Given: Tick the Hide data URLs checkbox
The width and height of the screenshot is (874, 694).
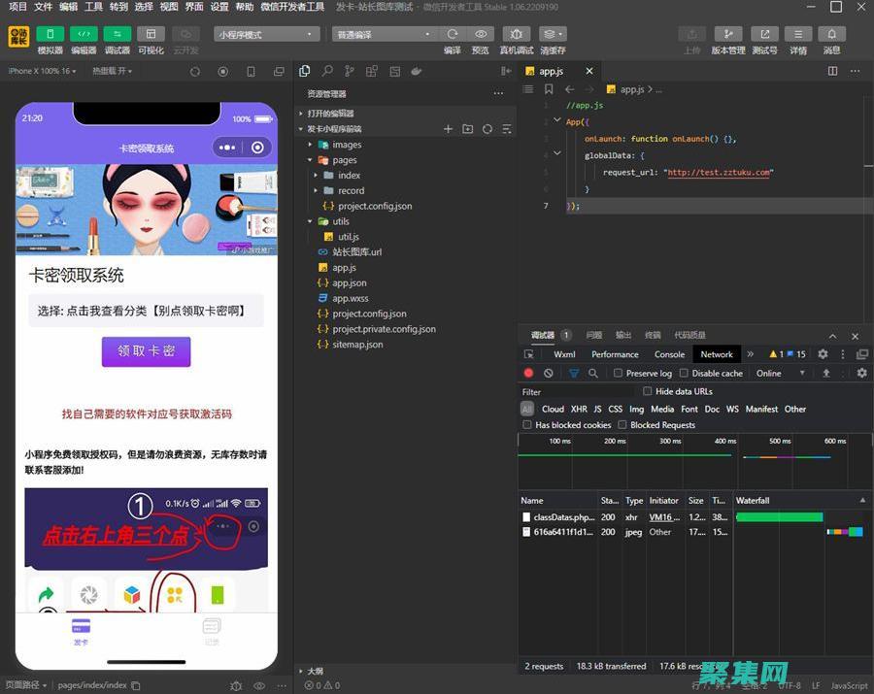Looking at the screenshot, I should point(648,391).
